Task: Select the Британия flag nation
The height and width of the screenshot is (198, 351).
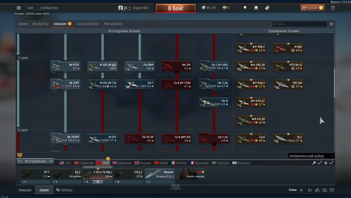Action: (122, 163)
